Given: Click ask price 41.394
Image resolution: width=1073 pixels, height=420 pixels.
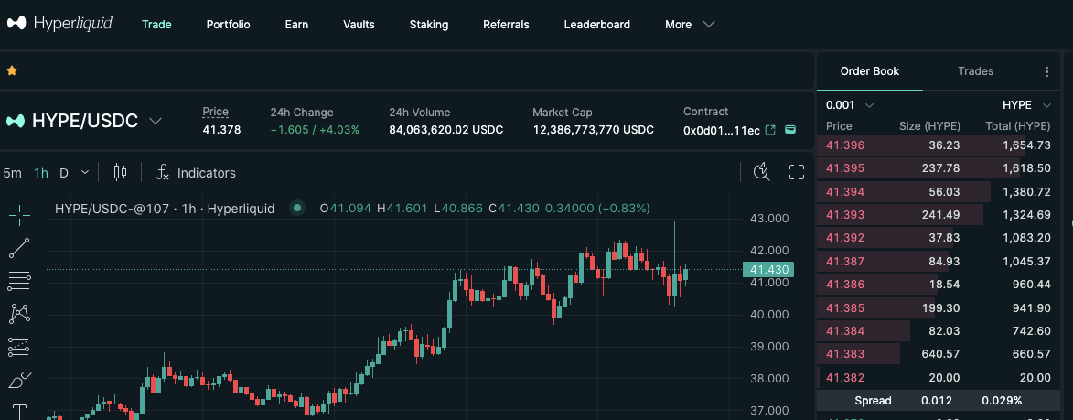Looking at the screenshot, I should 845,191.
